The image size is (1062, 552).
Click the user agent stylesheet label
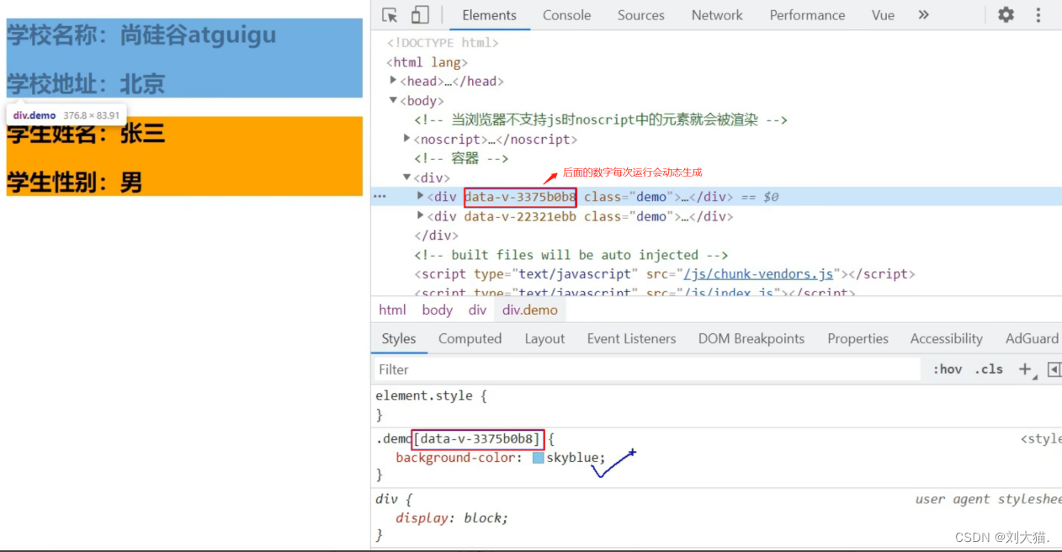pyautogui.click(x=989, y=499)
